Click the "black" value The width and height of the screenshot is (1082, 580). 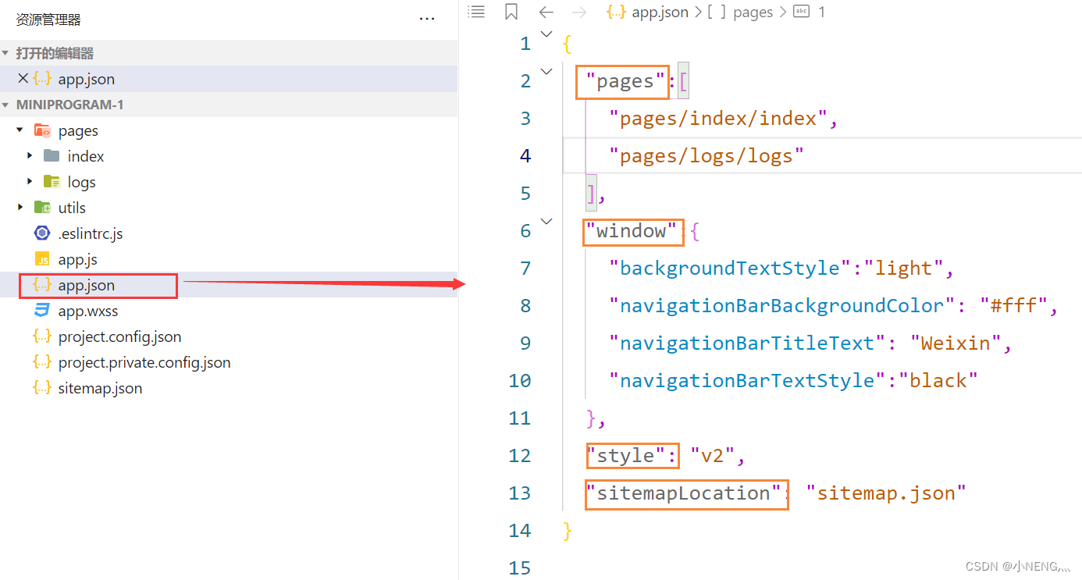[938, 381]
